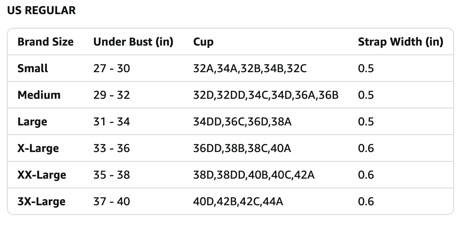Screen dimensions: 467x225
Task: Click the Medium row strap width 0.5
Action: (366, 95)
